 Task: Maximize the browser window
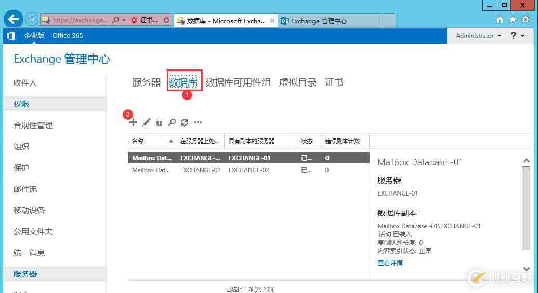[x=504, y=5]
